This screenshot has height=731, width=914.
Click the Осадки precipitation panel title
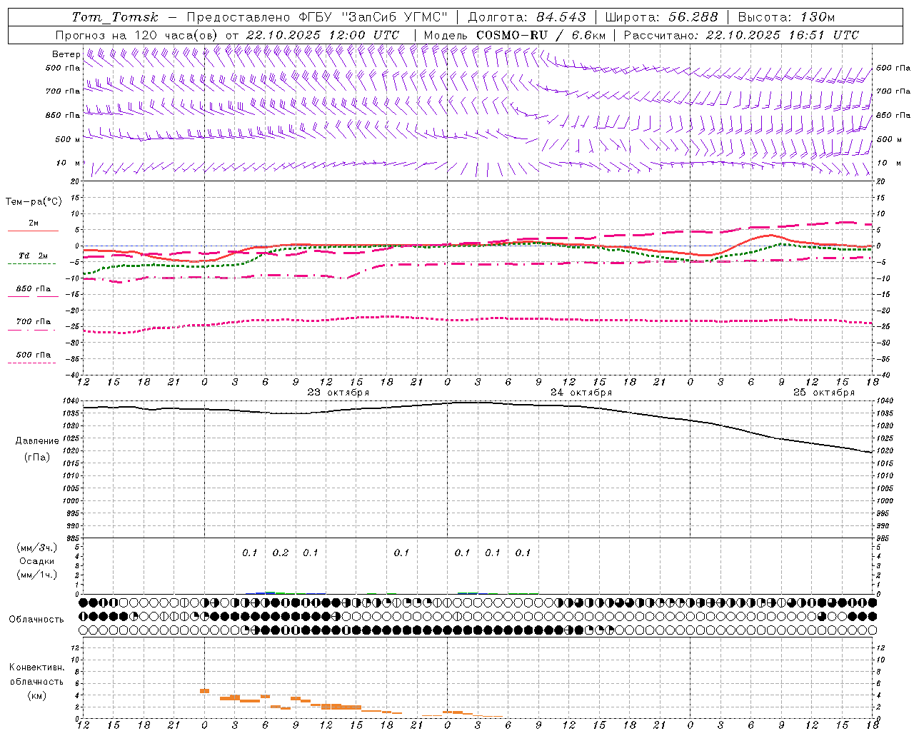click(37, 561)
